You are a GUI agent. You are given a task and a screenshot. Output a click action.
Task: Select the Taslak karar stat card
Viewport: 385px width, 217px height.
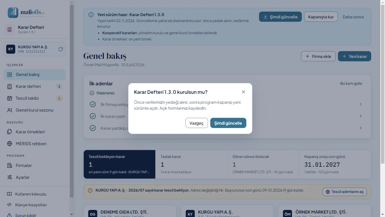click(x=191, y=164)
